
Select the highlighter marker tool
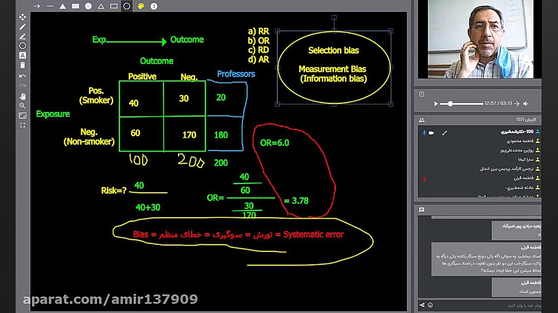tap(22, 36)
